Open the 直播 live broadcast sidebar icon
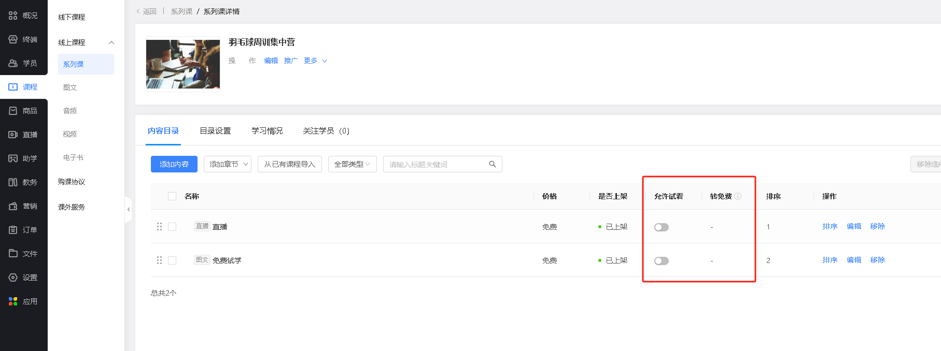Screen dimensions: 941x351 [x=13, y=135]
